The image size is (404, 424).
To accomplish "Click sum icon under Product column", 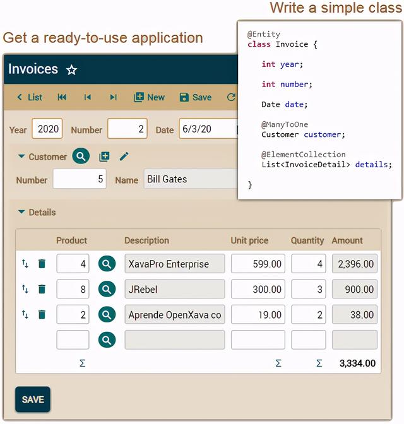I will point(83,363).
